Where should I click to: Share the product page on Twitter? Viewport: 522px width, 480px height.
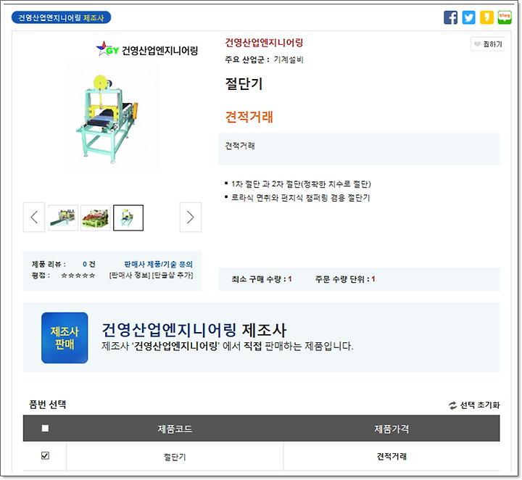[x=468, y=17]
